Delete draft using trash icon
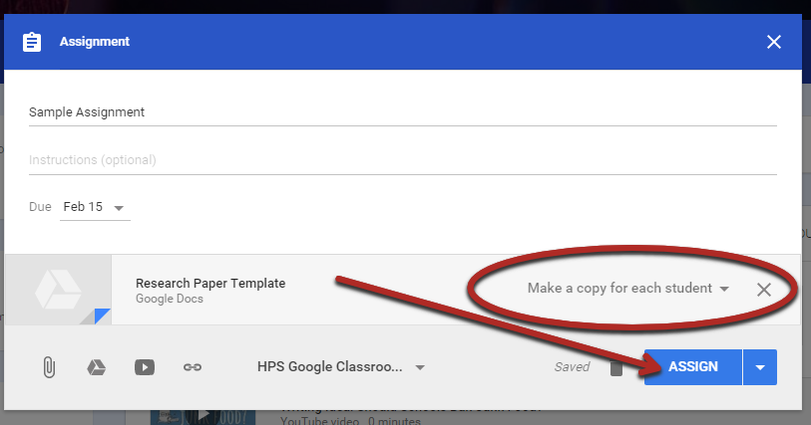Image resolution: width=811 pixels, height=425 pixels. pos(616,367)
